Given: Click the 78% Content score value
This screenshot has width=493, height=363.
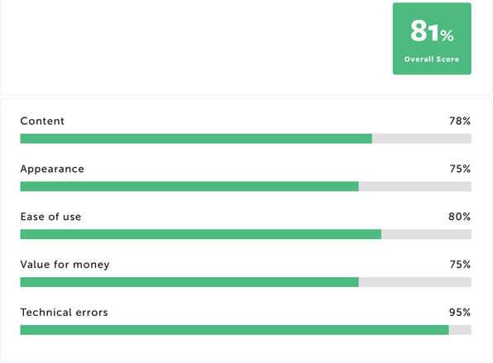Looking at the screenshot, I should (460, 121).
